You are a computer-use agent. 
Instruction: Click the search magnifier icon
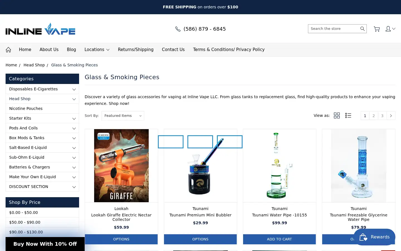(362, 29)
